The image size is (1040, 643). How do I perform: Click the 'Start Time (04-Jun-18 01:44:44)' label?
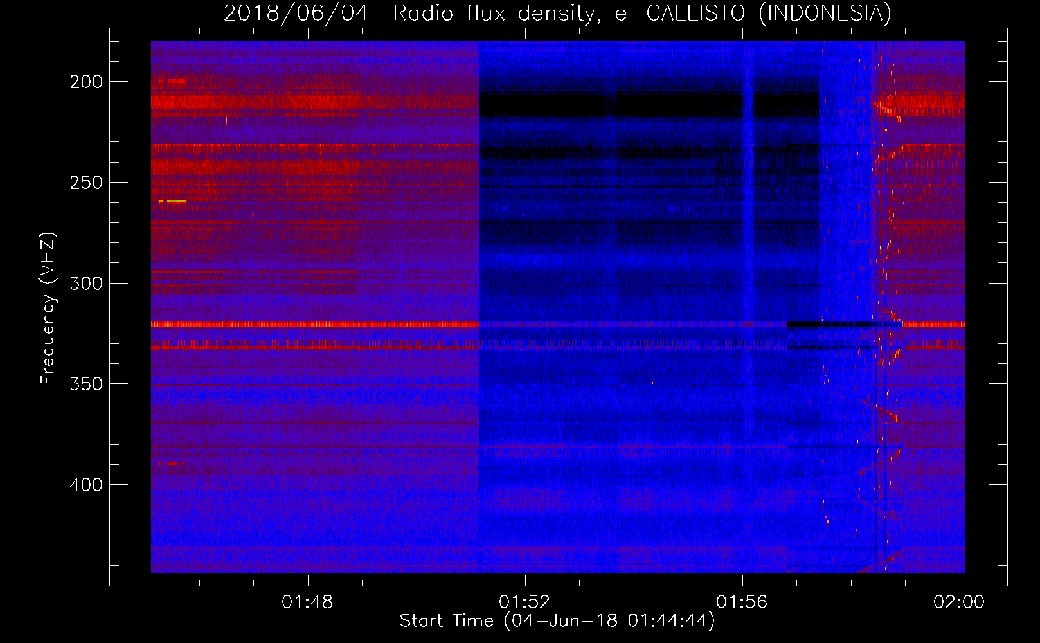pos(557,621)
